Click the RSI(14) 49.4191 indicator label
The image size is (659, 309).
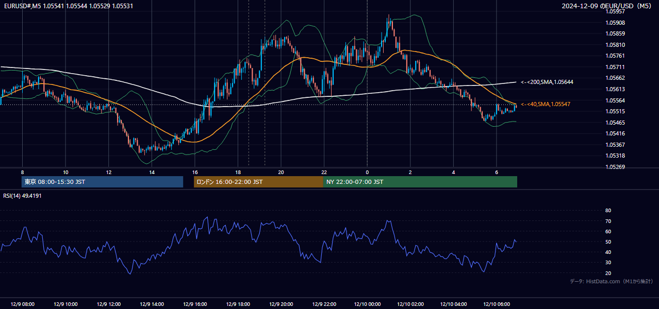(x=22, y=196)
